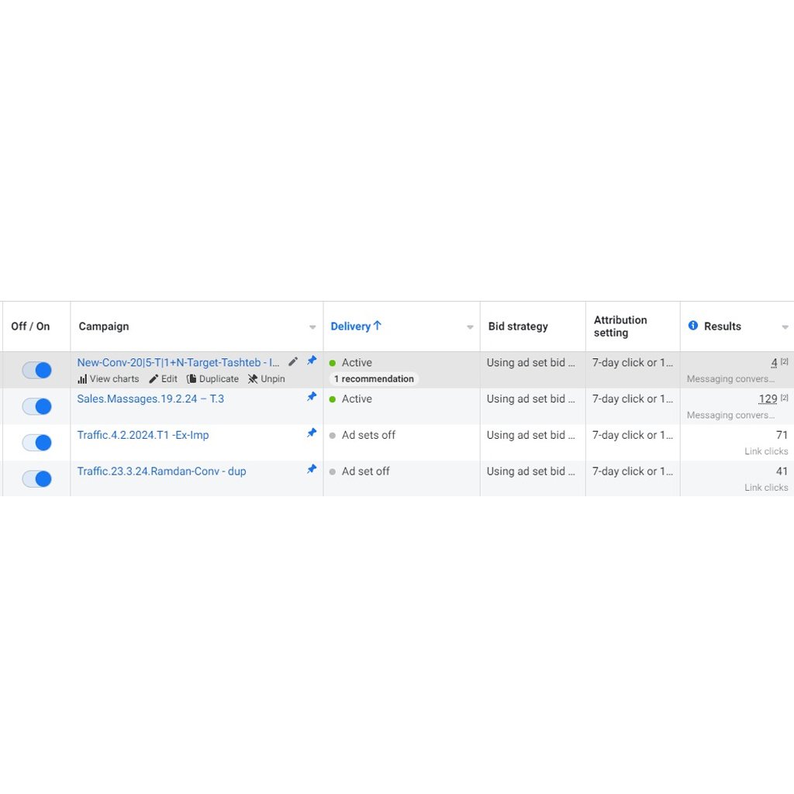Click pin icon on Traffic.23.3.24.Ramdan-Conv row
The height and width of the screenshot is (794, 794).
click(x=312, y=469)
